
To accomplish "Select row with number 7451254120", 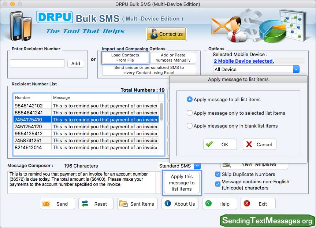I will pyautogui.click(x=86, y=126).
